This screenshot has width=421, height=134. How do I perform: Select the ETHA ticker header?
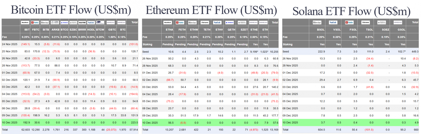[x=169, y=30]
